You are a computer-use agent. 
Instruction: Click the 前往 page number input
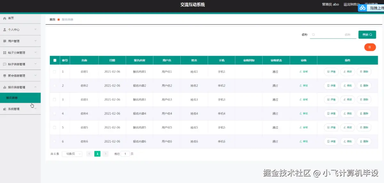tap(125, 154)
